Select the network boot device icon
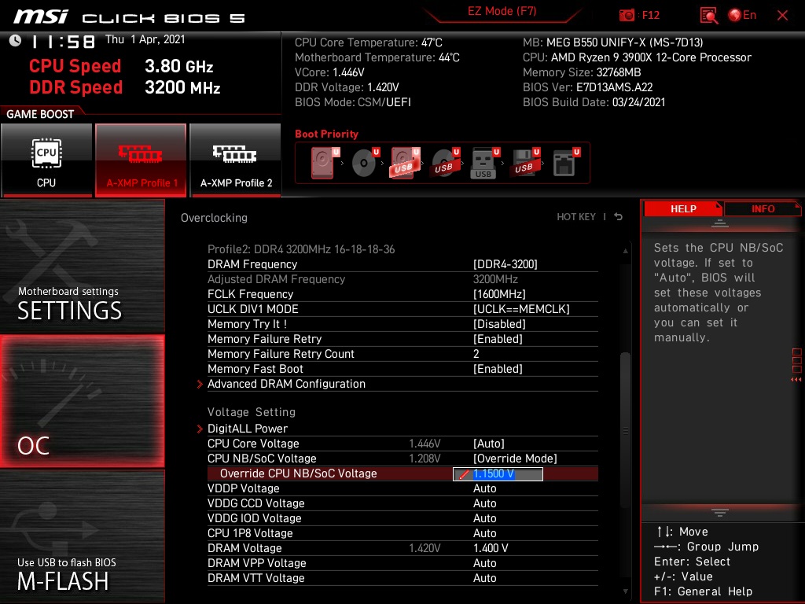The image size is (805, 604). click(566, 163)
